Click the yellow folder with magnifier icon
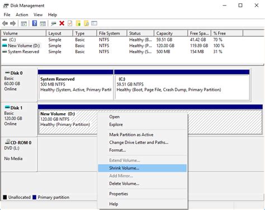 tap(86, 24)
